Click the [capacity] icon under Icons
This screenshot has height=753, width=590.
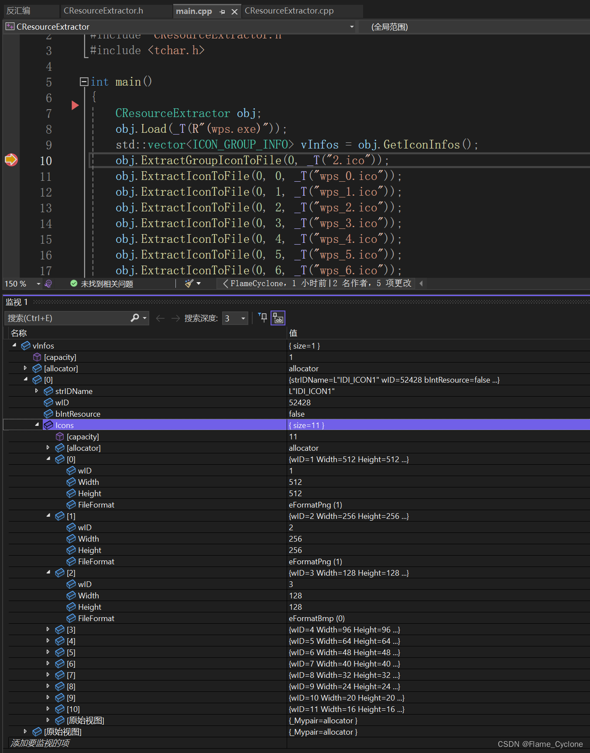tap(60, 436)
